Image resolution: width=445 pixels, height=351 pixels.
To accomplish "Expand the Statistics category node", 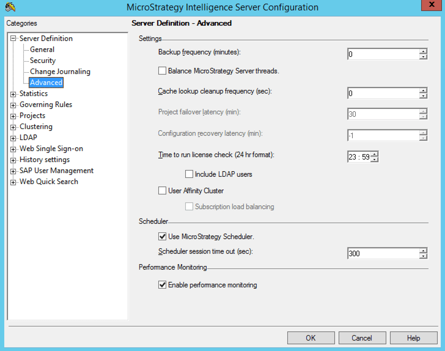I will point(13,94).
